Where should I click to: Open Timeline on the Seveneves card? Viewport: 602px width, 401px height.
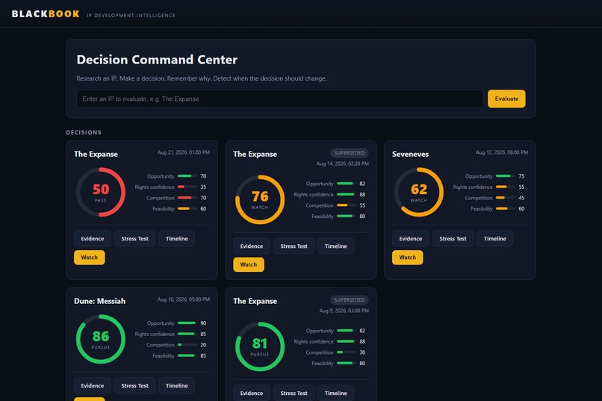tap(495, 239)
